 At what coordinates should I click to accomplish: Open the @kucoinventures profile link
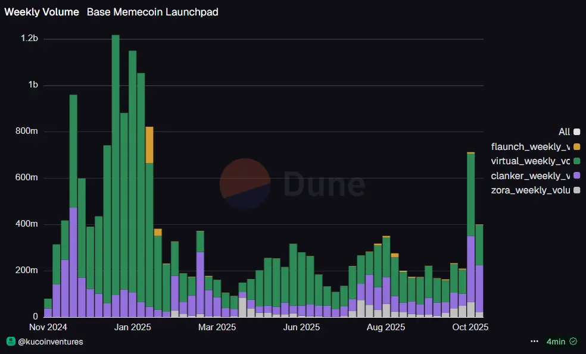[x=51, y=342]
